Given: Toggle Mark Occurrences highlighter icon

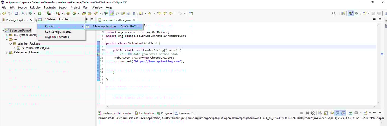Looking at the screenshot, I should point(112,13).
